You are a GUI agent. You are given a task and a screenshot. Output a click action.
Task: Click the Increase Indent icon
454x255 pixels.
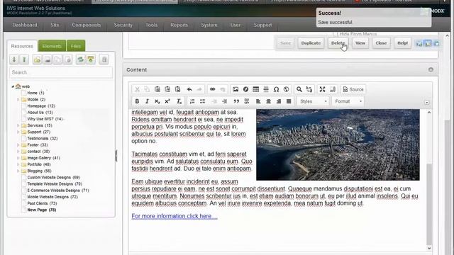click(x=224, y=101)
